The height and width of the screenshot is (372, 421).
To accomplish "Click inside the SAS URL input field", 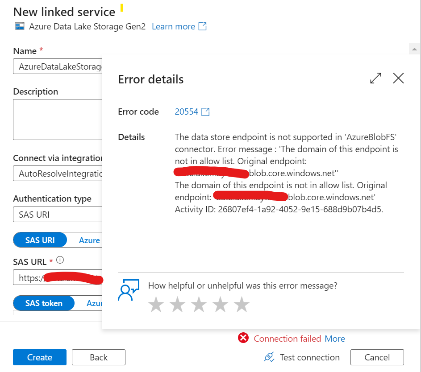I will [54, 277].
